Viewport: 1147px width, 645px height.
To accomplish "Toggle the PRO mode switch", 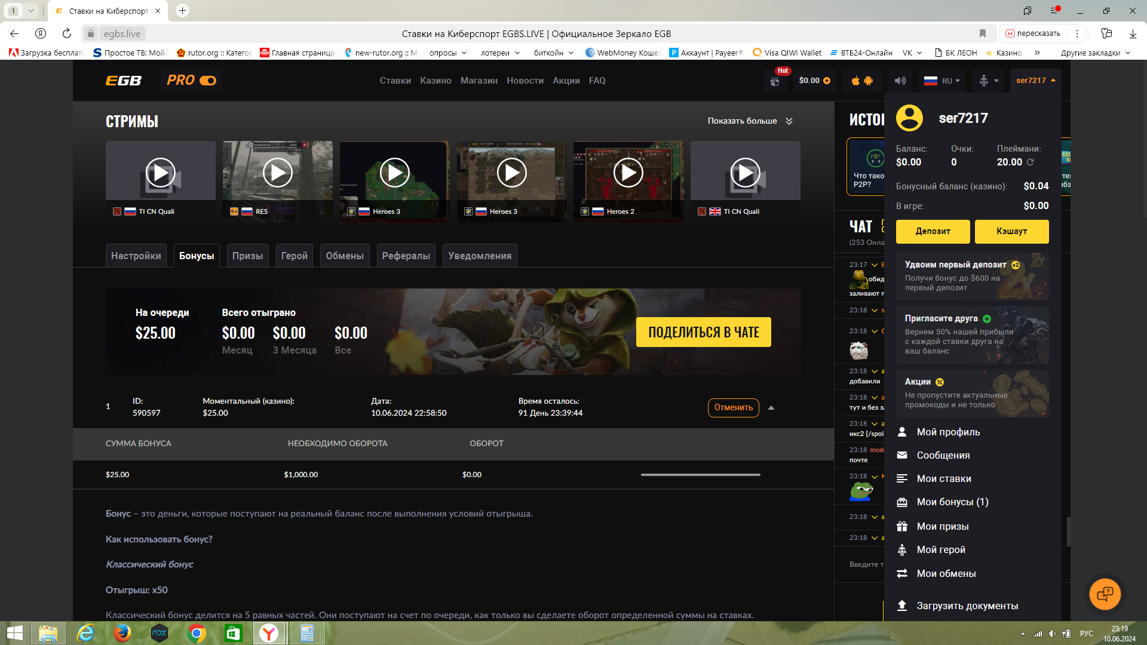I will pos(207,81).
